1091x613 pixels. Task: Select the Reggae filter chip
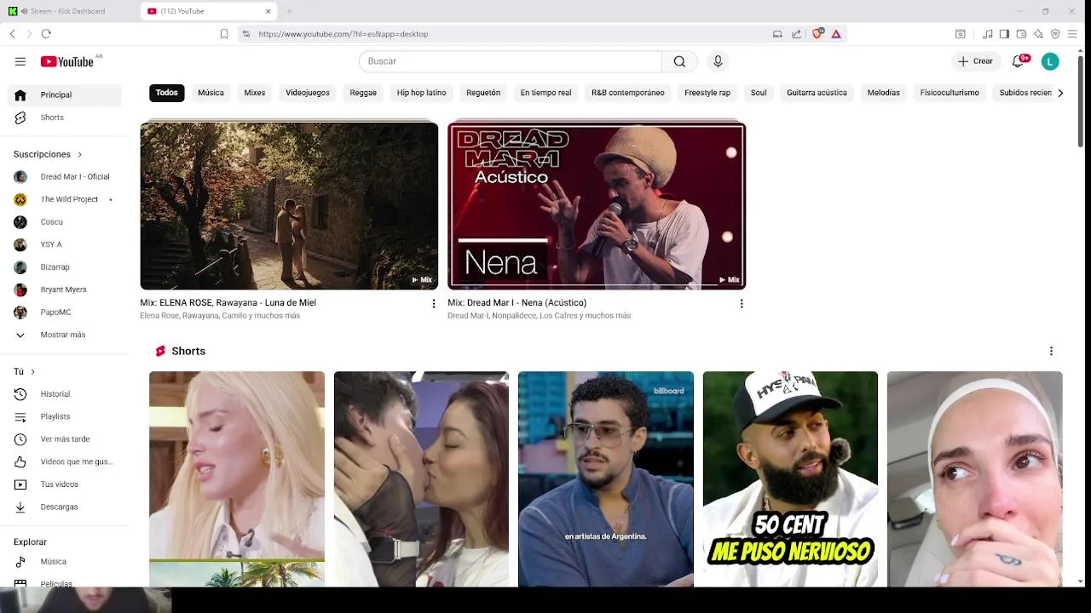coord(363,93)
